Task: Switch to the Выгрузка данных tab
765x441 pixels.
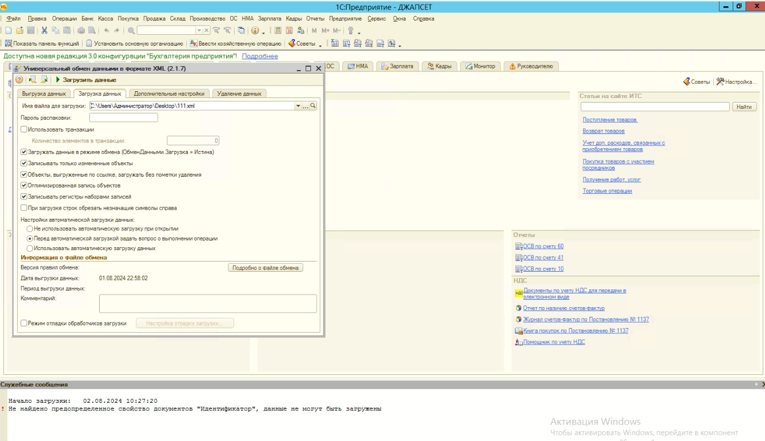Action: click(44, 93)
